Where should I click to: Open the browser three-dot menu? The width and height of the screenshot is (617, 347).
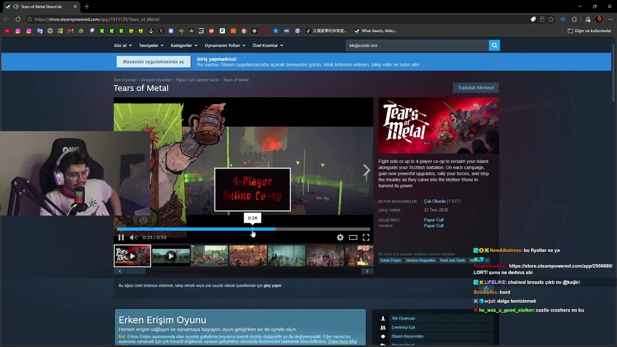610,19
